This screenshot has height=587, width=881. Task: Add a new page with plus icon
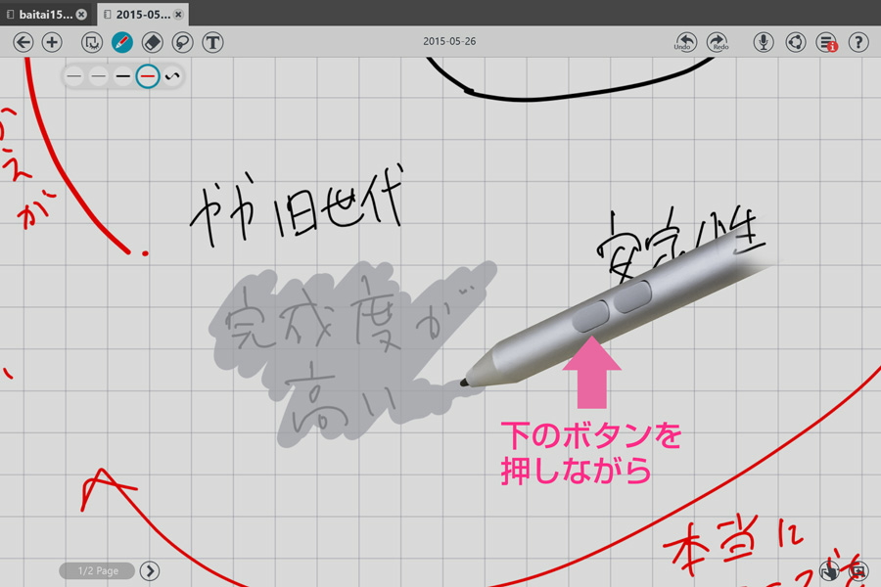click(52, 42)
